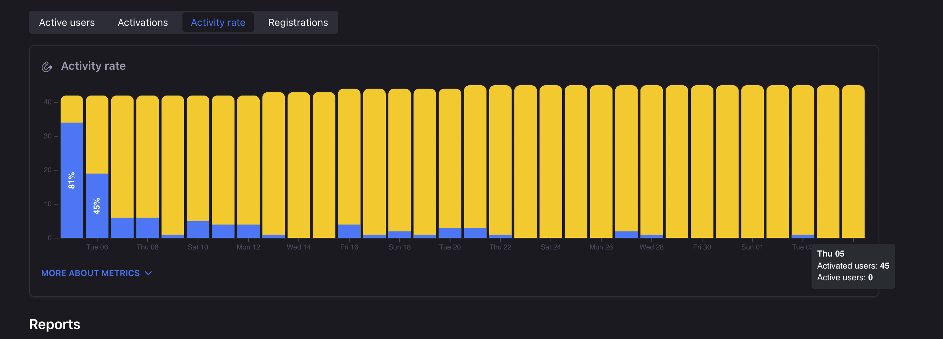Click the 20 y-axis value
This screenshot has height=339, width=943.
tap(47, 170)
